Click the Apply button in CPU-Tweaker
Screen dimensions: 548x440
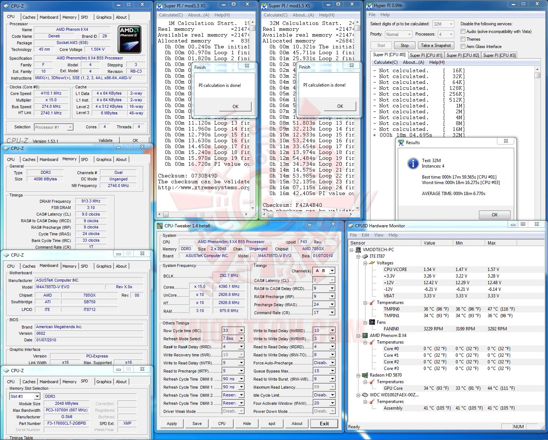coord(172,423)
